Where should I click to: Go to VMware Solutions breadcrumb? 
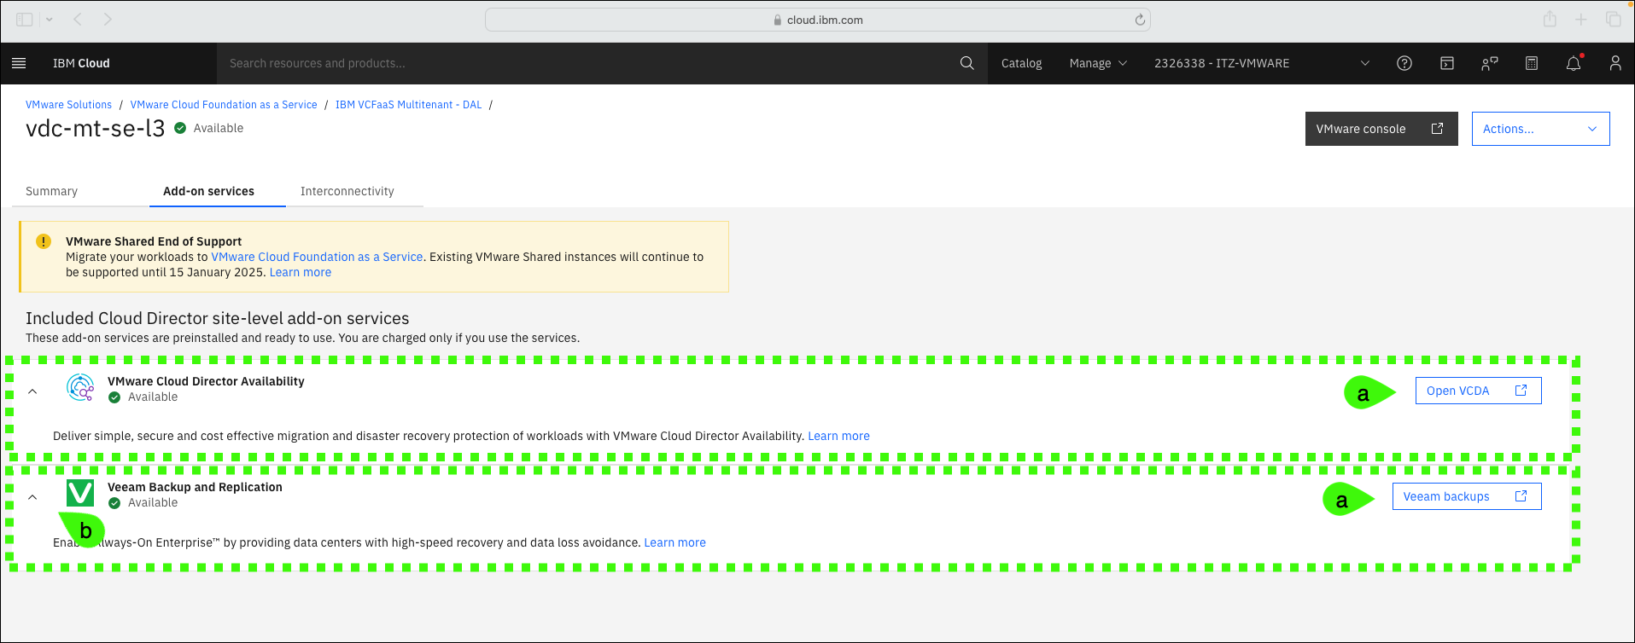[x=68, y=105]
